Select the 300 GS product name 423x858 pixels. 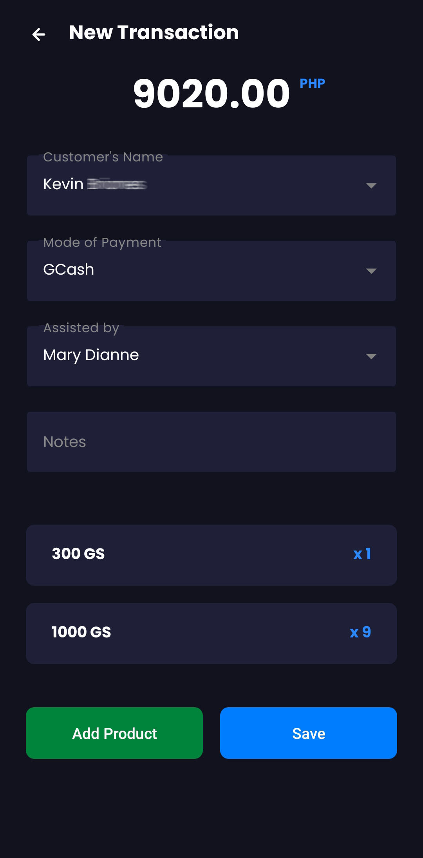[x=78, y=554]
